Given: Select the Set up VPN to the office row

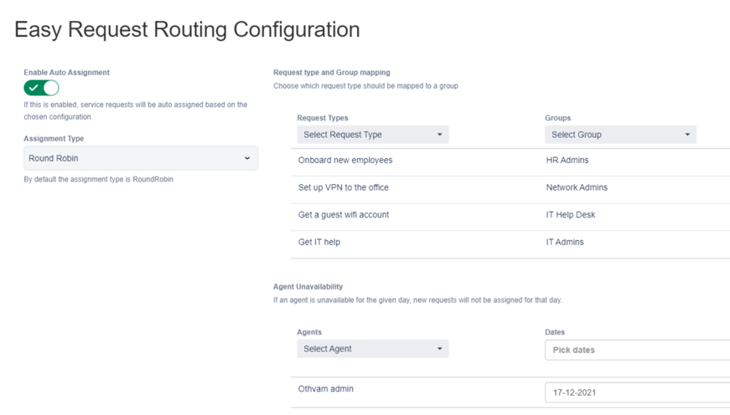Looking at the screenshot, I should 344,187.
